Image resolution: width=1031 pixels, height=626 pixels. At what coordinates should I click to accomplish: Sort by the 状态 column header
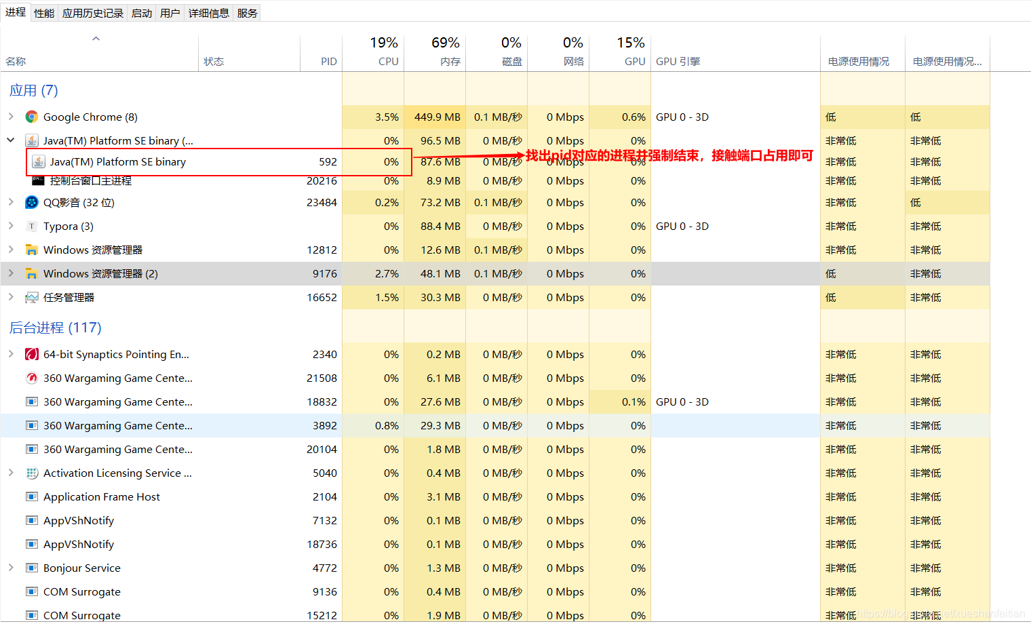[x=250, y=53]
